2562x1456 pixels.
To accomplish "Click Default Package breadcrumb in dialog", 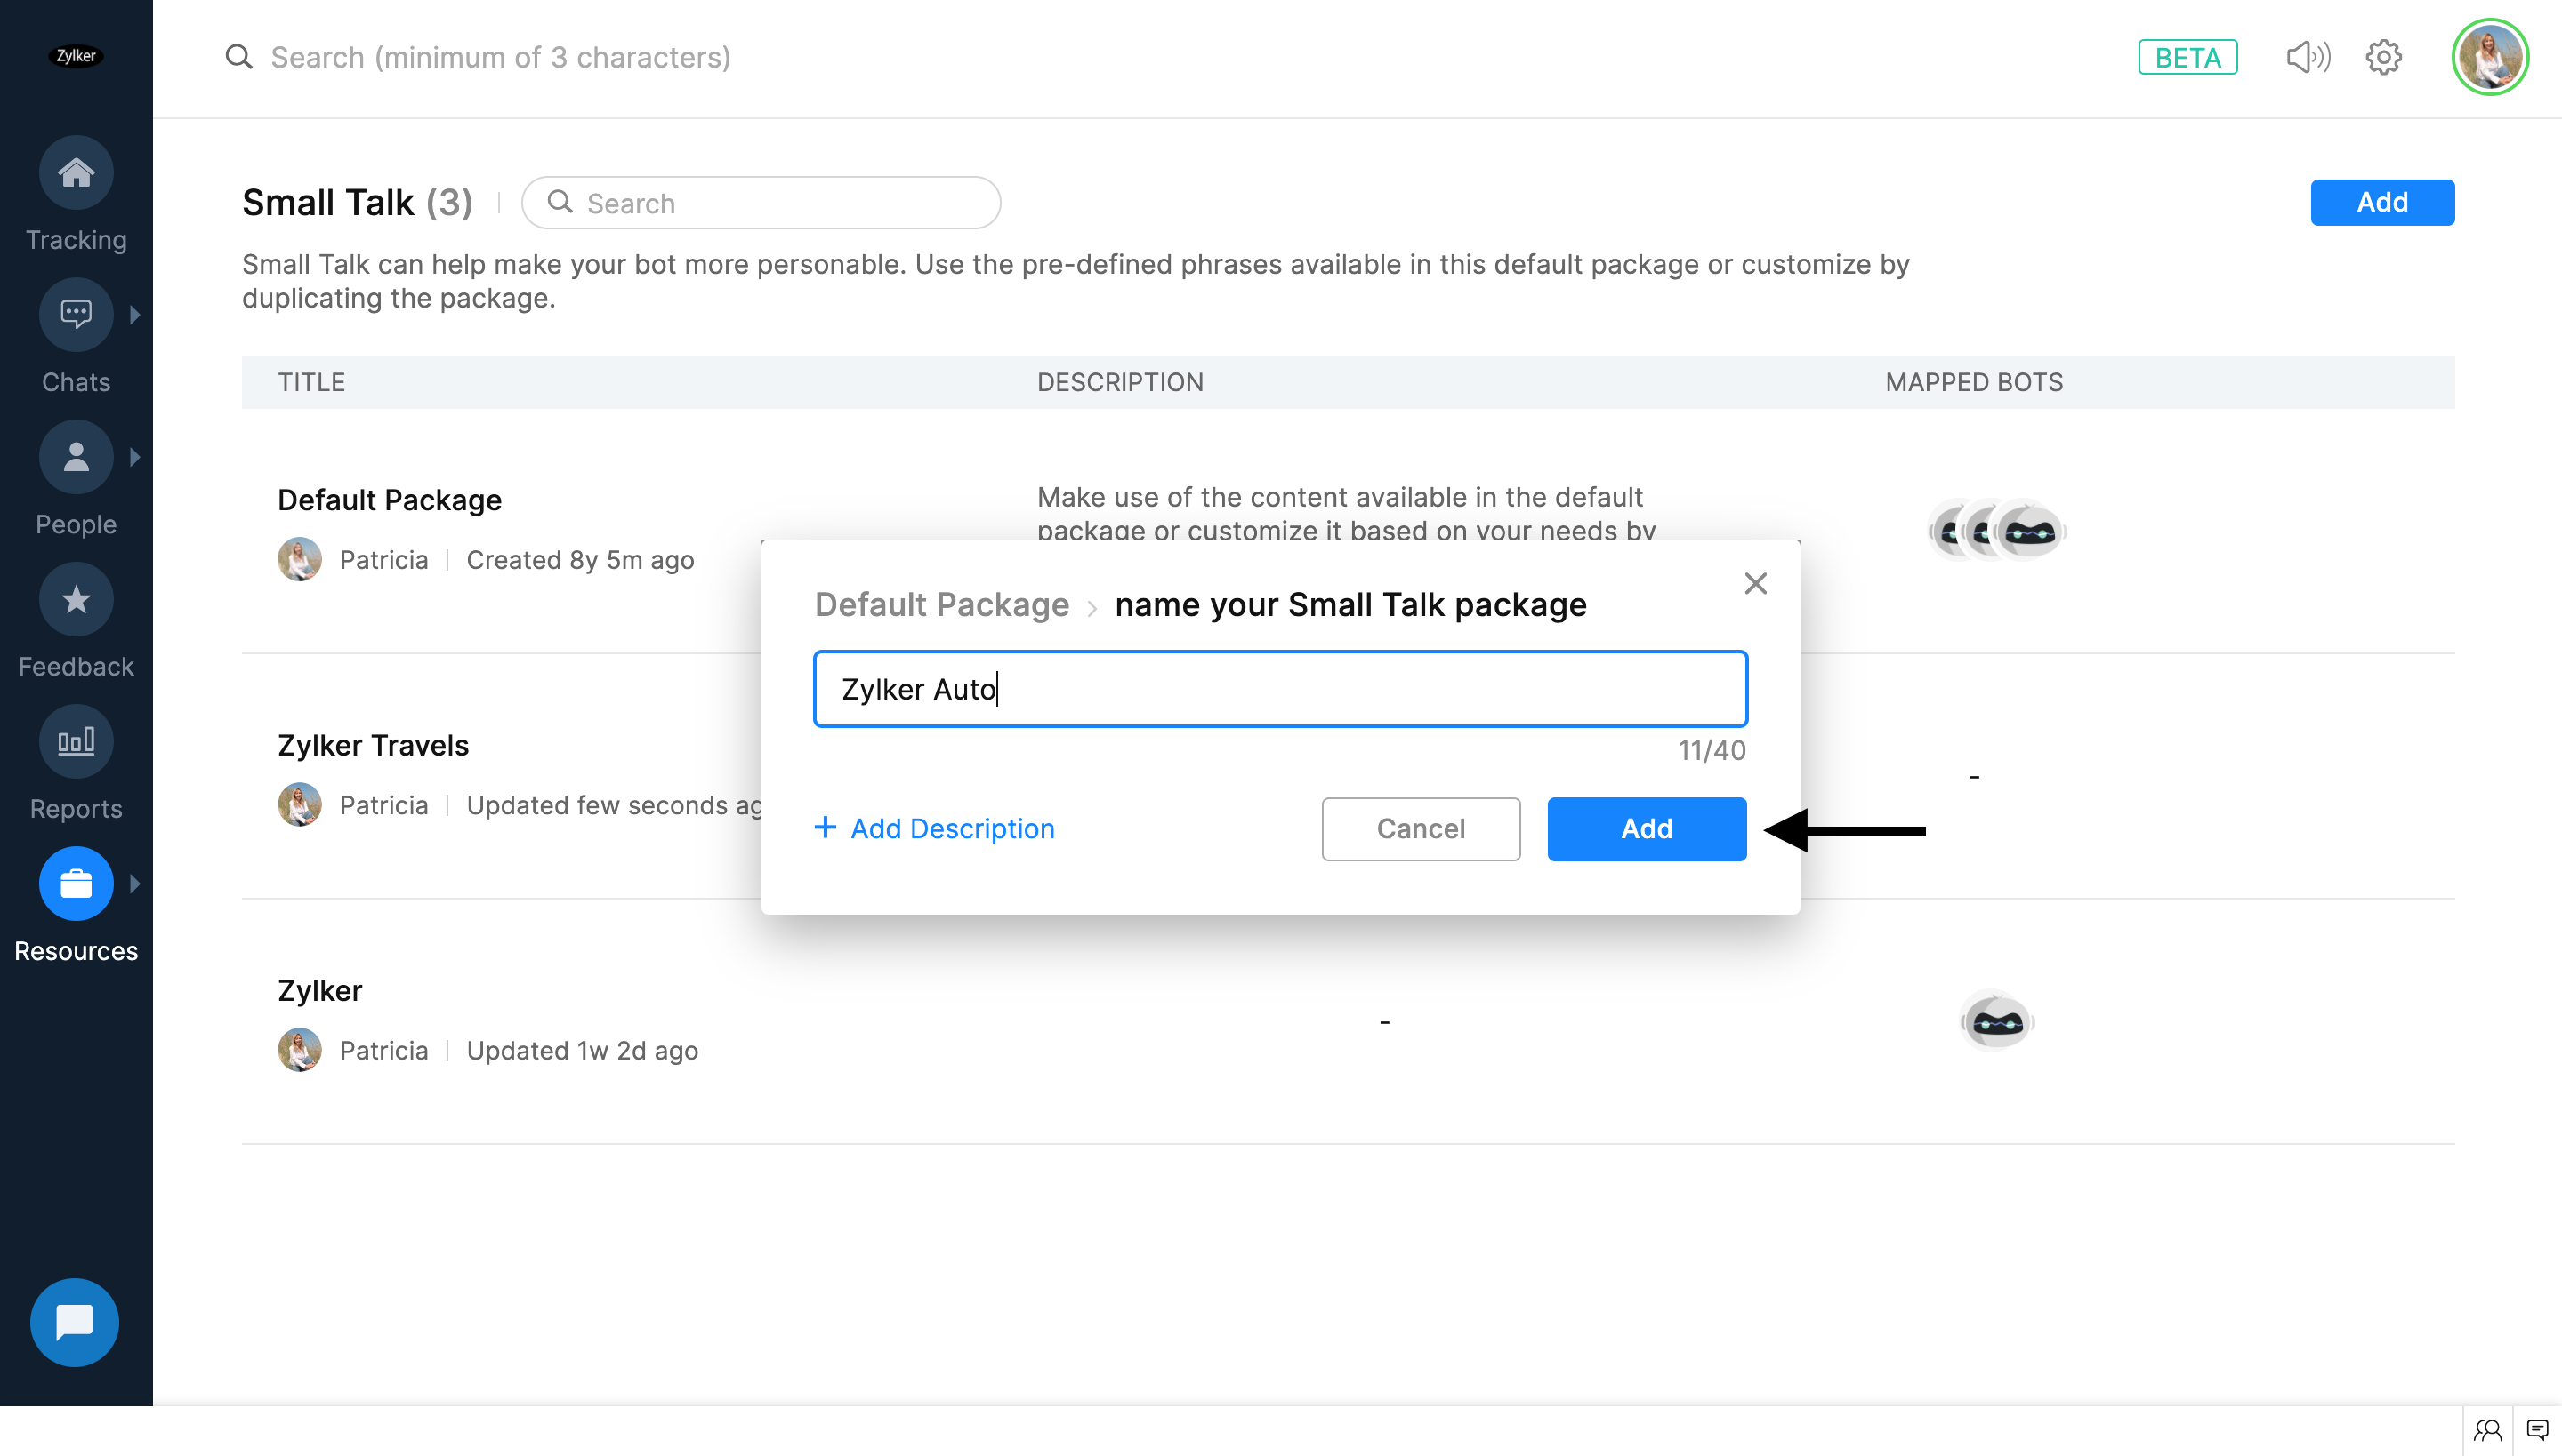I will click(941, 605).
